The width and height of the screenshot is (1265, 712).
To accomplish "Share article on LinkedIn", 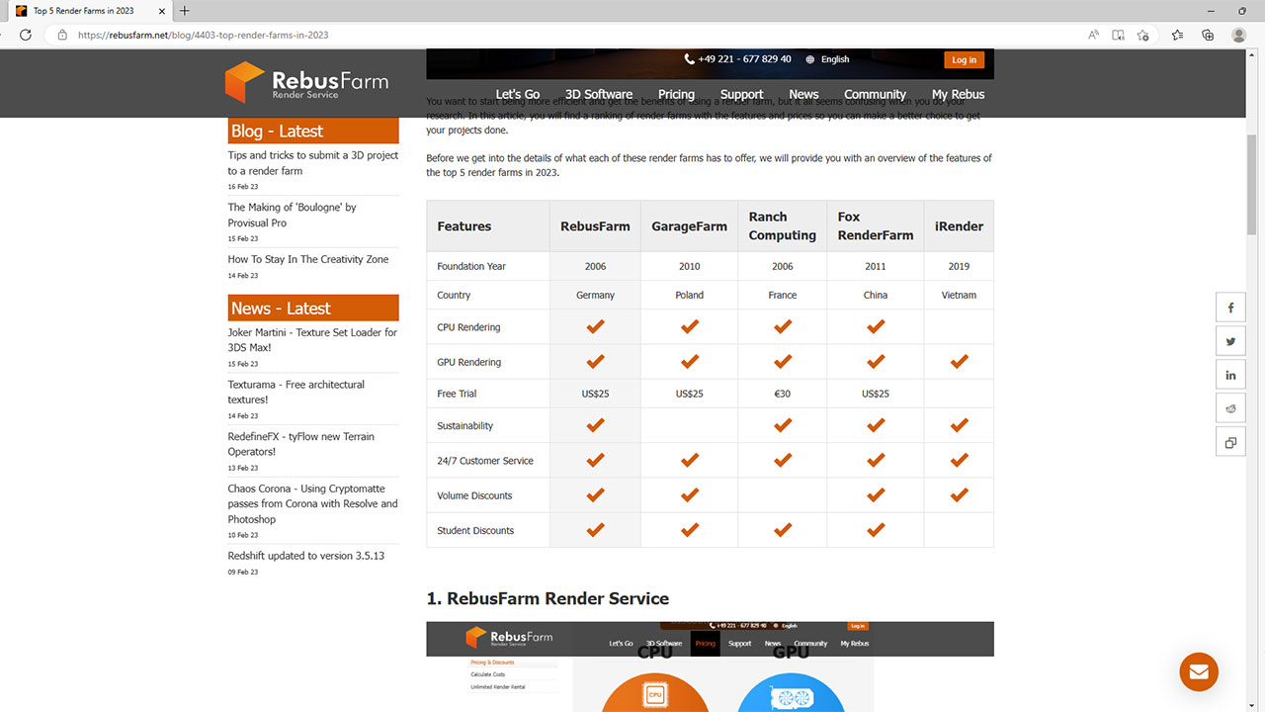I will 1230,375.
